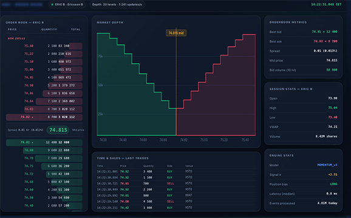Click the PRICE column header in order book

[x=12, y=30]
